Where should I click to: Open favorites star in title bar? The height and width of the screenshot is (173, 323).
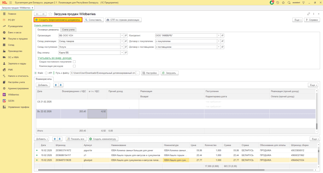pyautogui.click(x=284, y=3)
